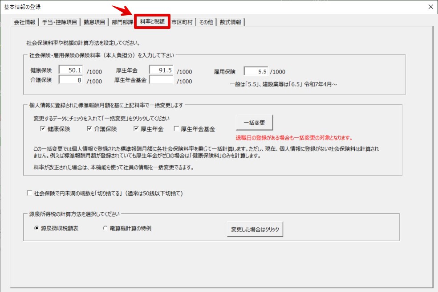
Task: Open the その他 tab
Action: coord(206,22)
